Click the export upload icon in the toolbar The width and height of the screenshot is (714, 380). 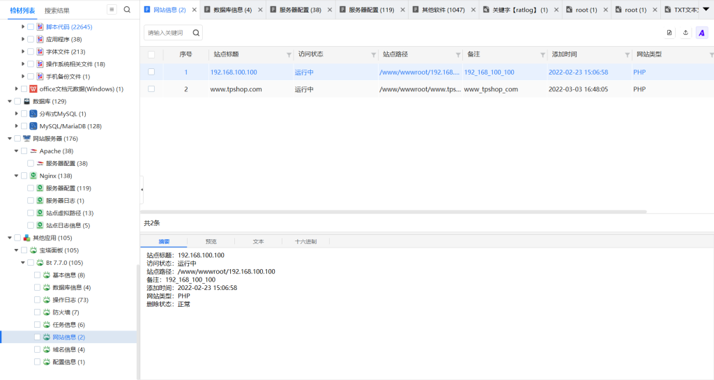click(685, 33)
